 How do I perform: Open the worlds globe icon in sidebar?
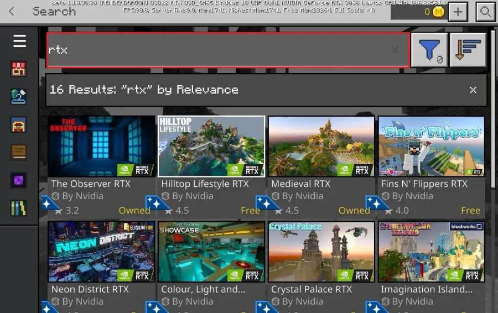tap(18, 97)
